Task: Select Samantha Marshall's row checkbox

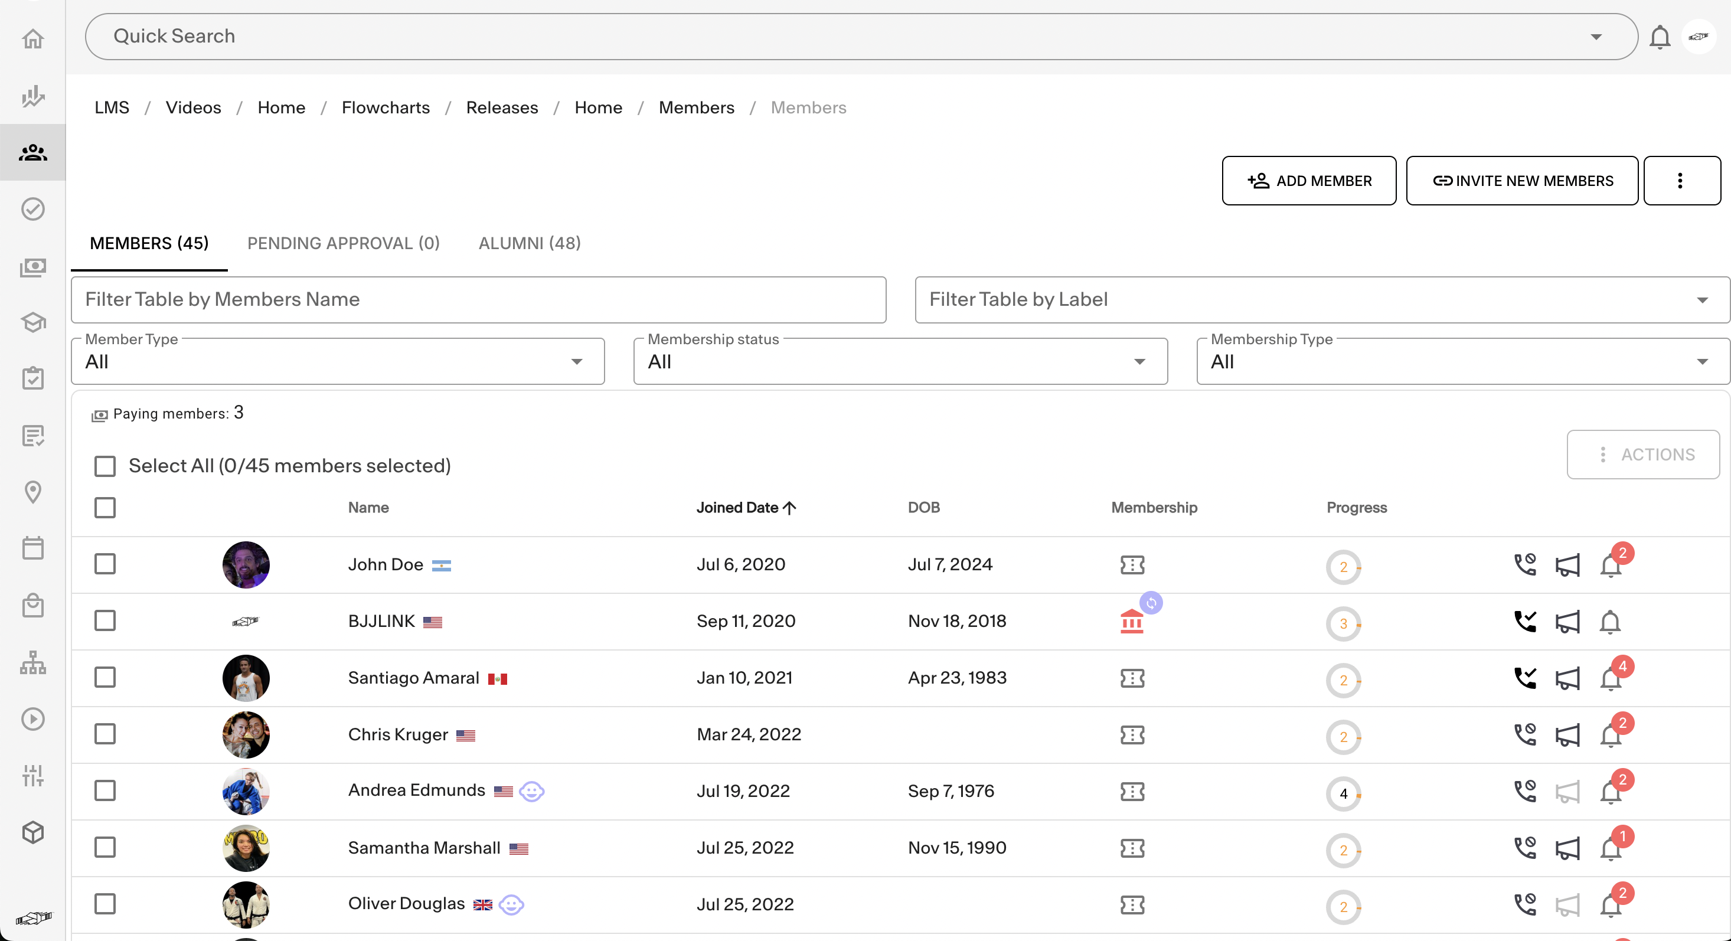Action: (x=105, y=847)
